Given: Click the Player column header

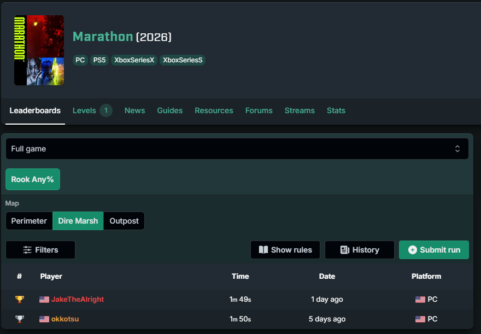Looking at the screenshot, I should [x=51, y=277].
